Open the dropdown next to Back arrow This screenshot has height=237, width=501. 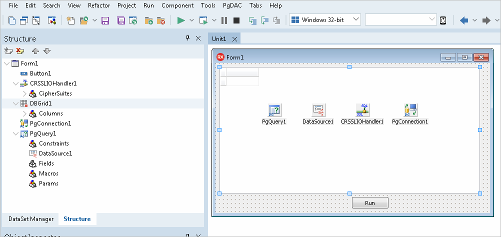tap(474, 20)
